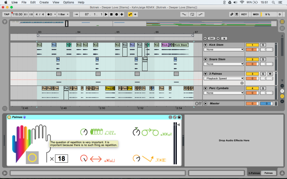Open the Playback Speed automation dropdown
The image size is (287, 179).
[x=223, y=79]
